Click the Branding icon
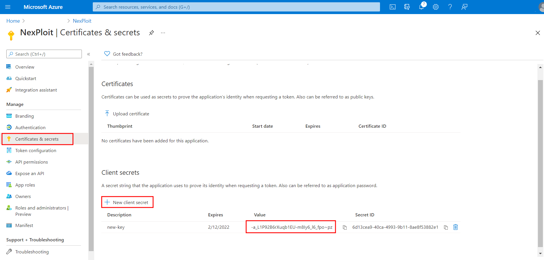 pos(9,116)
